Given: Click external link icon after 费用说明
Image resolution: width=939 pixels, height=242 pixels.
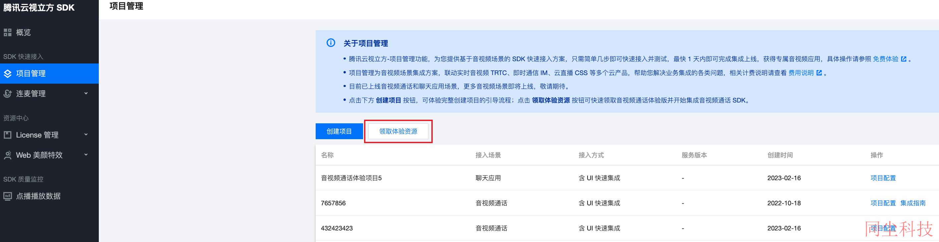Looking at the screenshot, I should click(819, 73).
